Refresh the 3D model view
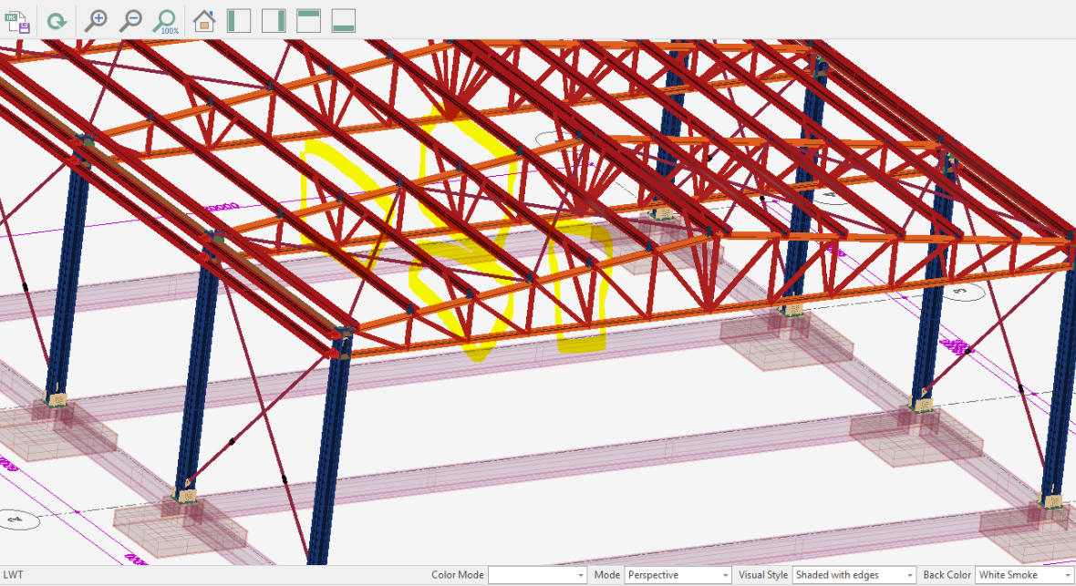Screen dimensions: 1076x586 click(x=57, y=21)
